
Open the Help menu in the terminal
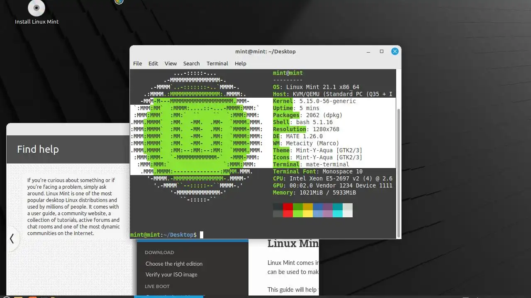coord(240,63)
